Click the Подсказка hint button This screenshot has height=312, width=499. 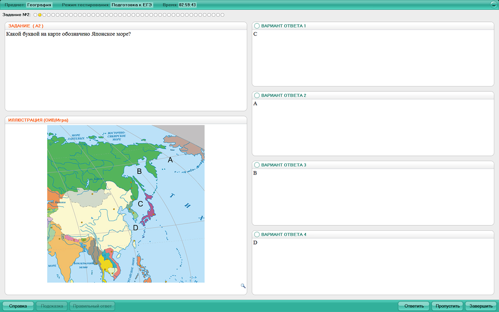pyautogui.click(x=52, y=306)
